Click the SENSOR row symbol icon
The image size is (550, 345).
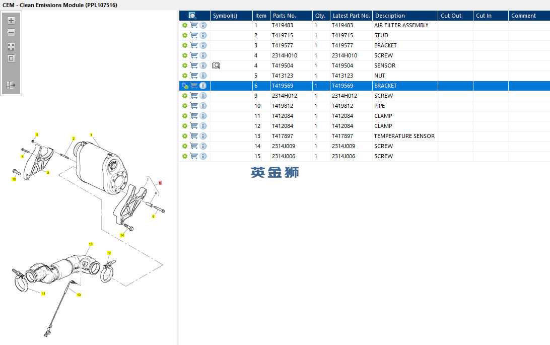point(216,65)
